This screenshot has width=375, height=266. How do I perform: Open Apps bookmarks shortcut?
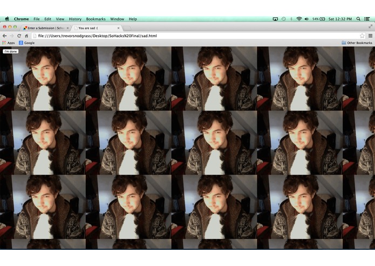tap(9, 43)
